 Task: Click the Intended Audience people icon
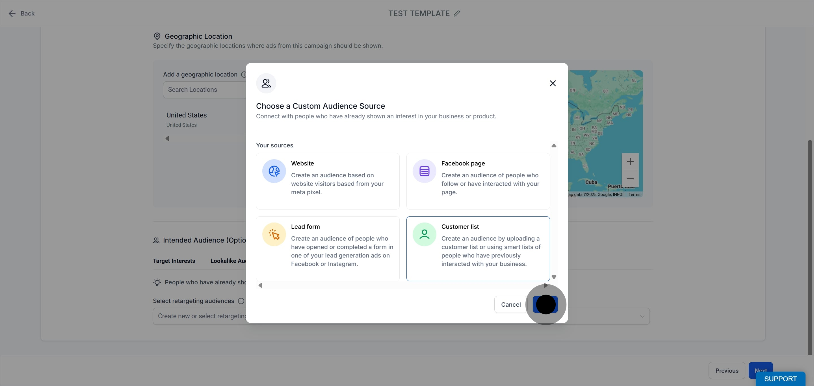click(156, 240)
